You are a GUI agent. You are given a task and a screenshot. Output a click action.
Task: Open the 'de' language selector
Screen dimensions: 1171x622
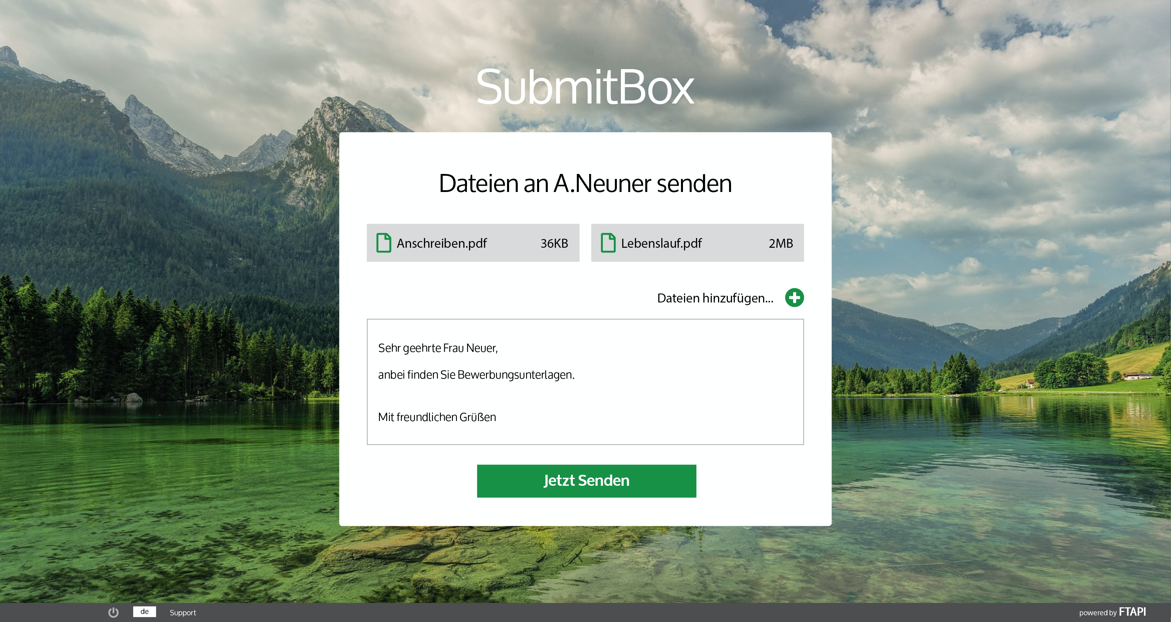pos(145,612)
